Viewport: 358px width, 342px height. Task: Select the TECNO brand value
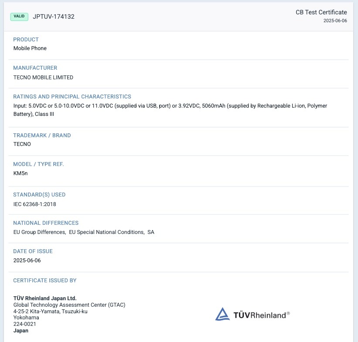[x=22, y=144]
